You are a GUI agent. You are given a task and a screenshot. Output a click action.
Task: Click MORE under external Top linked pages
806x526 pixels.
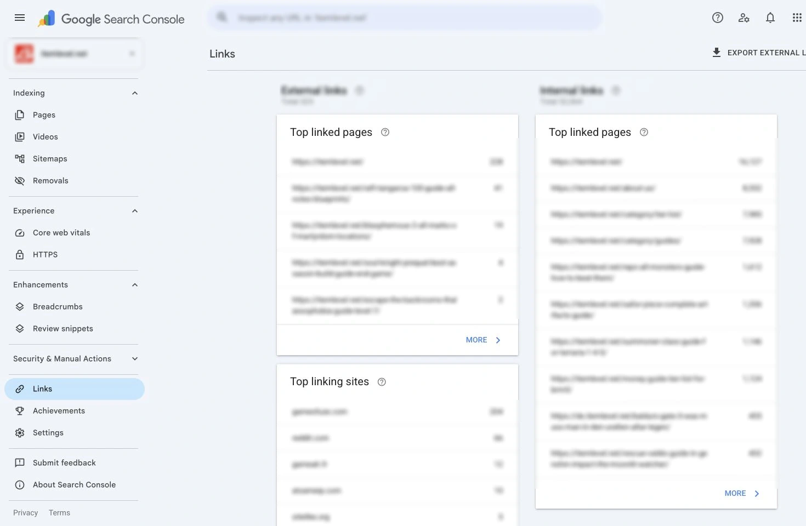(483, 340)
